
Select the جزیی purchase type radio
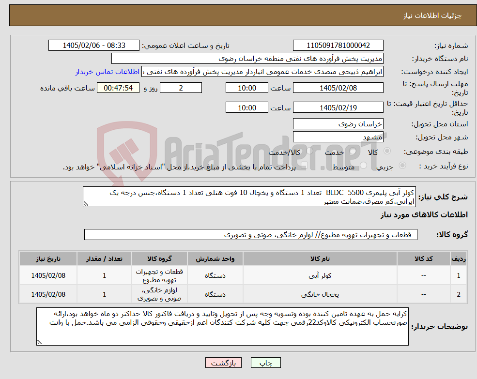click(402, 166)
